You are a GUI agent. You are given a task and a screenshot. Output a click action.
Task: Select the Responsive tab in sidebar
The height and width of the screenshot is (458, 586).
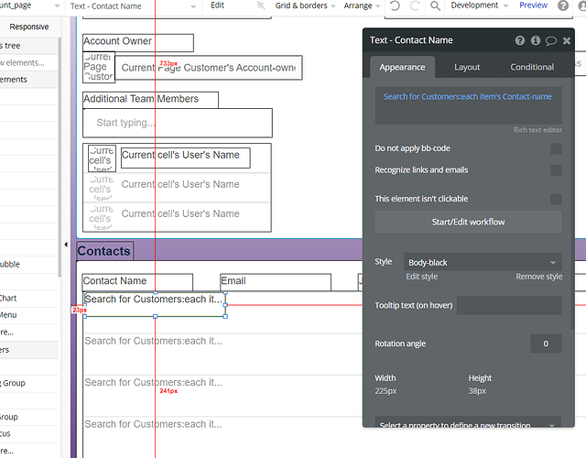(29, 27)
